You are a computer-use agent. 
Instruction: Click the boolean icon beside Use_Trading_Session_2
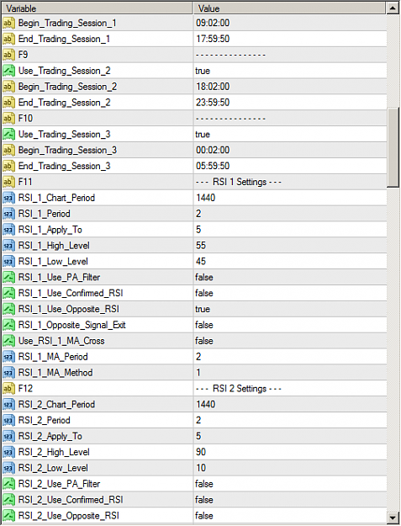(x=8, y=71)
